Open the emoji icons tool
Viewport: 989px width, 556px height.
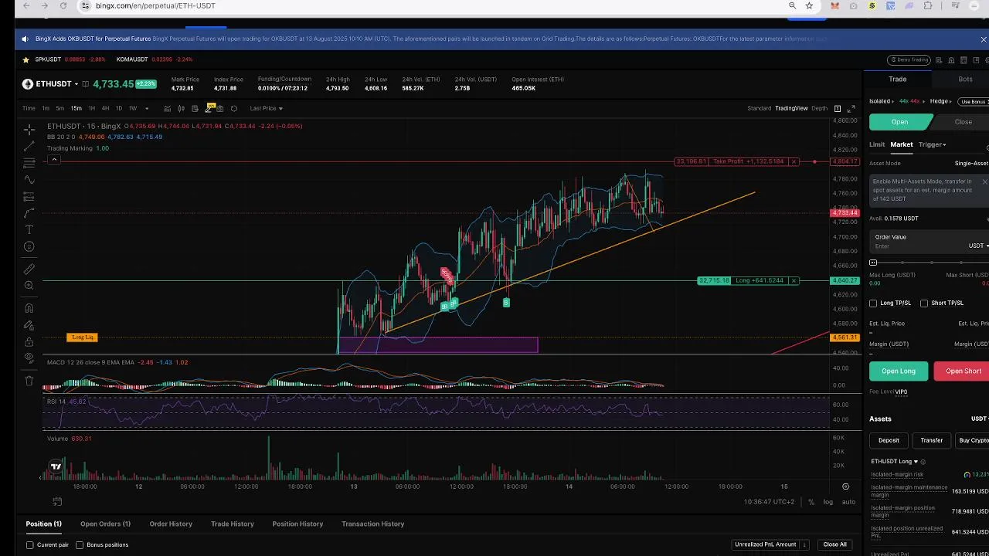29,246
